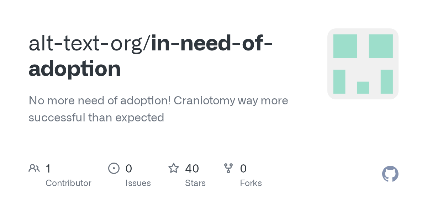Image resolution: width=427 pixels, height=213 pixels.
Task: Click the zero count above Issues
Action: [129, 168]
